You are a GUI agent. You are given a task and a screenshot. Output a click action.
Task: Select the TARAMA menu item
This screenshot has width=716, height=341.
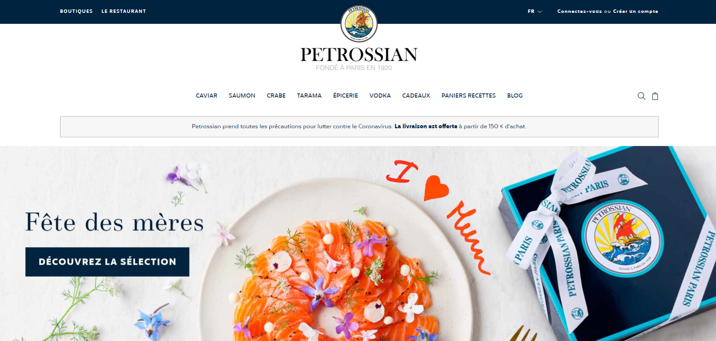coord(309,96)
